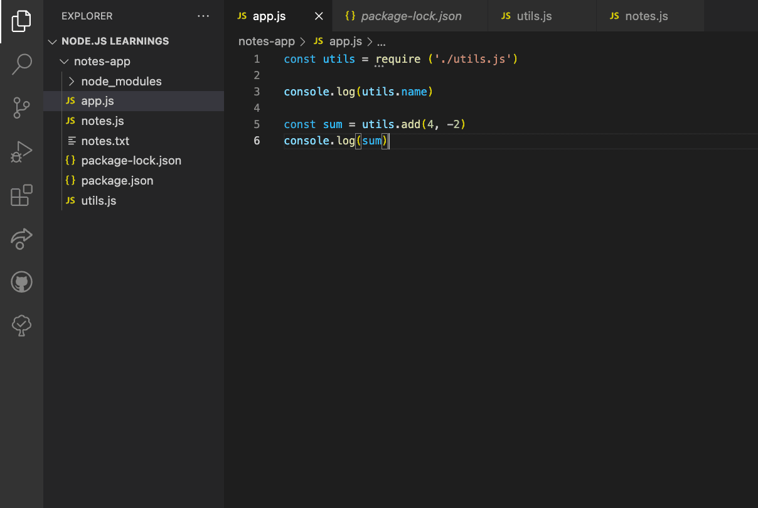The height and width of the screenshot is (508, 758).
Task: Open the Search panel in the activity bar
Action: pyautogui.click(x=21, y=64)
